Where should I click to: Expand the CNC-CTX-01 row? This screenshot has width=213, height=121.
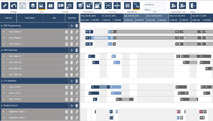(3, 87)
